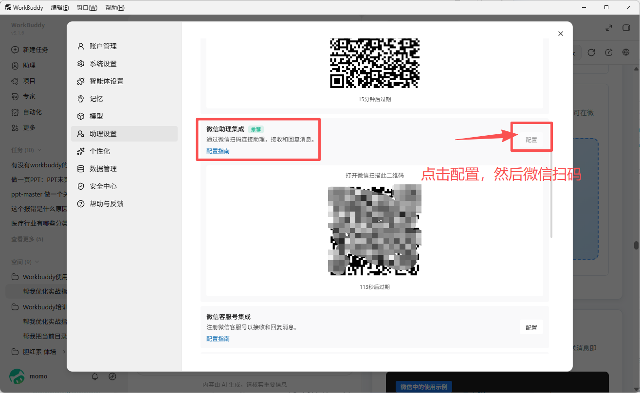Click the 助理 icon in left sidebar
The height and width of the screenshot is (393, 640).
pyautogui.click(x=15, y=65)
